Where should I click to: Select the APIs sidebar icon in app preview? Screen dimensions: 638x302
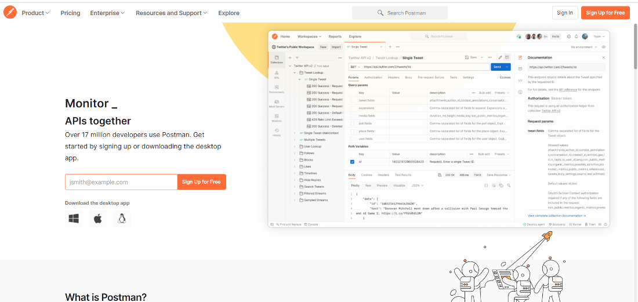(277, 74)
